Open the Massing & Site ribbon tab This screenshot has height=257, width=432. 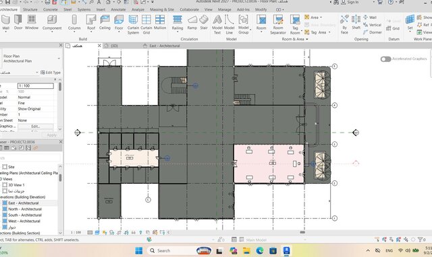[162, 9]
